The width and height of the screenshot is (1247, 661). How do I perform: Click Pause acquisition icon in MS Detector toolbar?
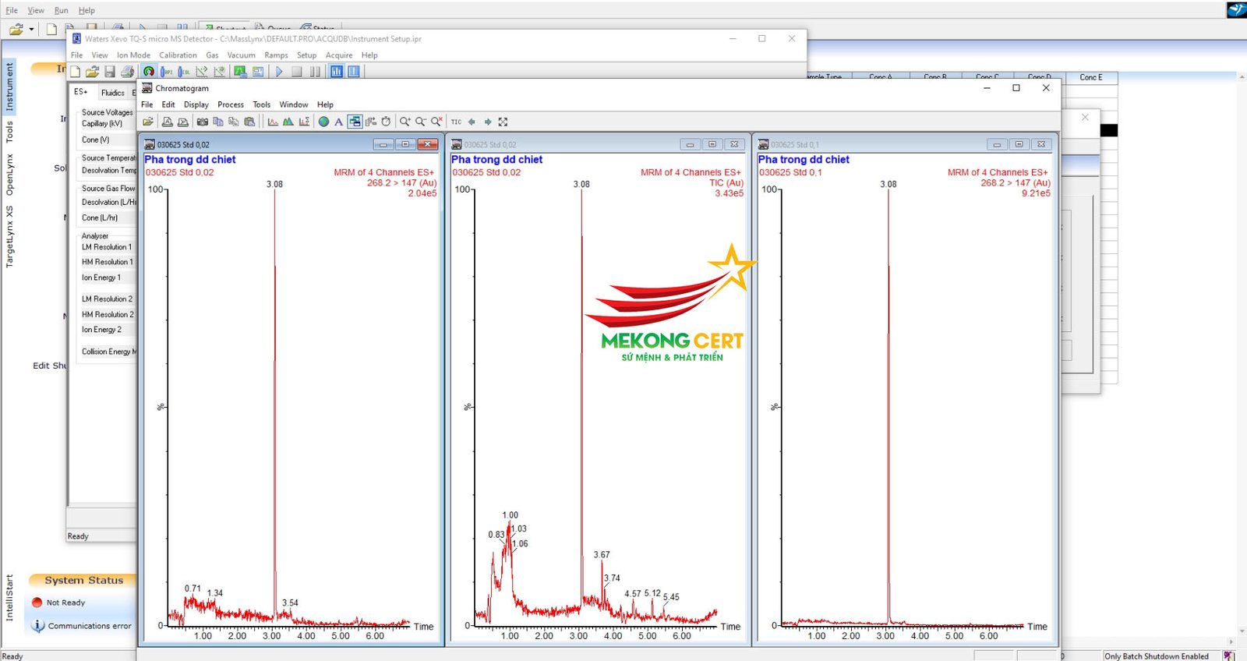(x=315, y=72)
